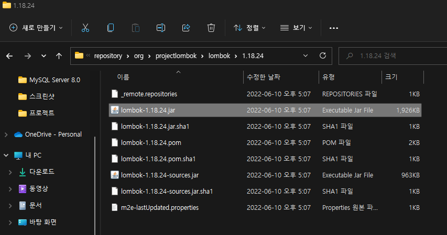Expand the 다운로드 tree node
Screen dimensions: 447x235
pos(10,172)
